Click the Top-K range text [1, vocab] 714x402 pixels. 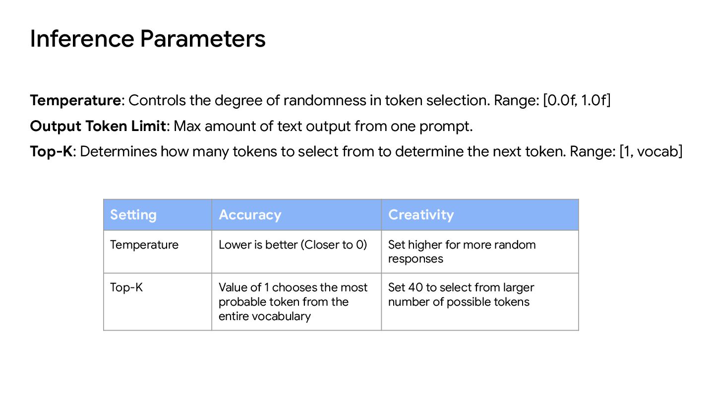point(651,151)
